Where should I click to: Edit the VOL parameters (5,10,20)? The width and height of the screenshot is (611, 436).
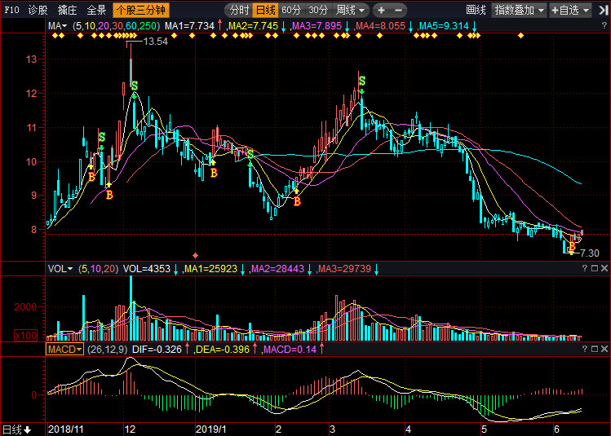(x=98, y=269)
